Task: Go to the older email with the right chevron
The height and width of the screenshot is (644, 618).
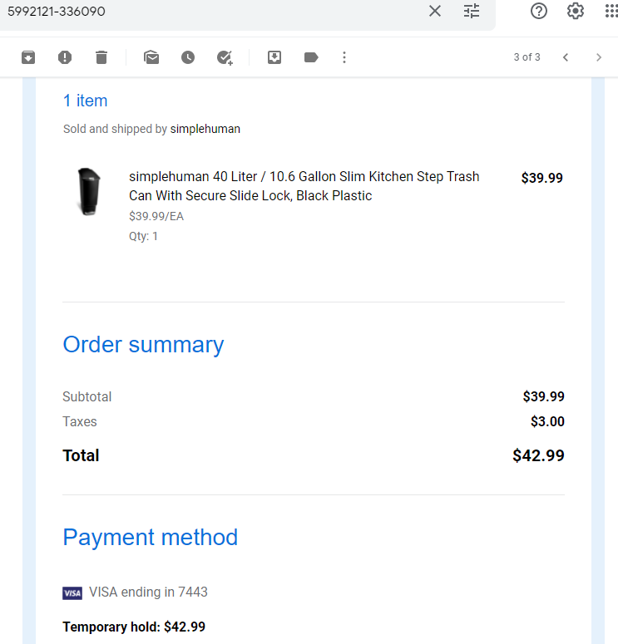Action: [599, 57]
